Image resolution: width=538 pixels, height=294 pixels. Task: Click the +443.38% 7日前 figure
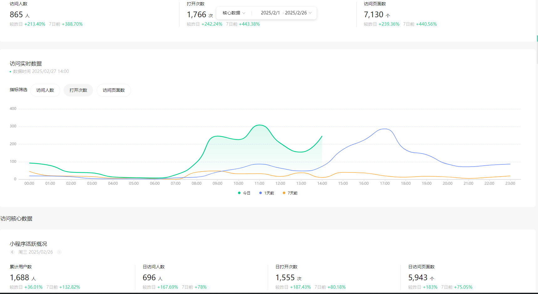point(249,24)
